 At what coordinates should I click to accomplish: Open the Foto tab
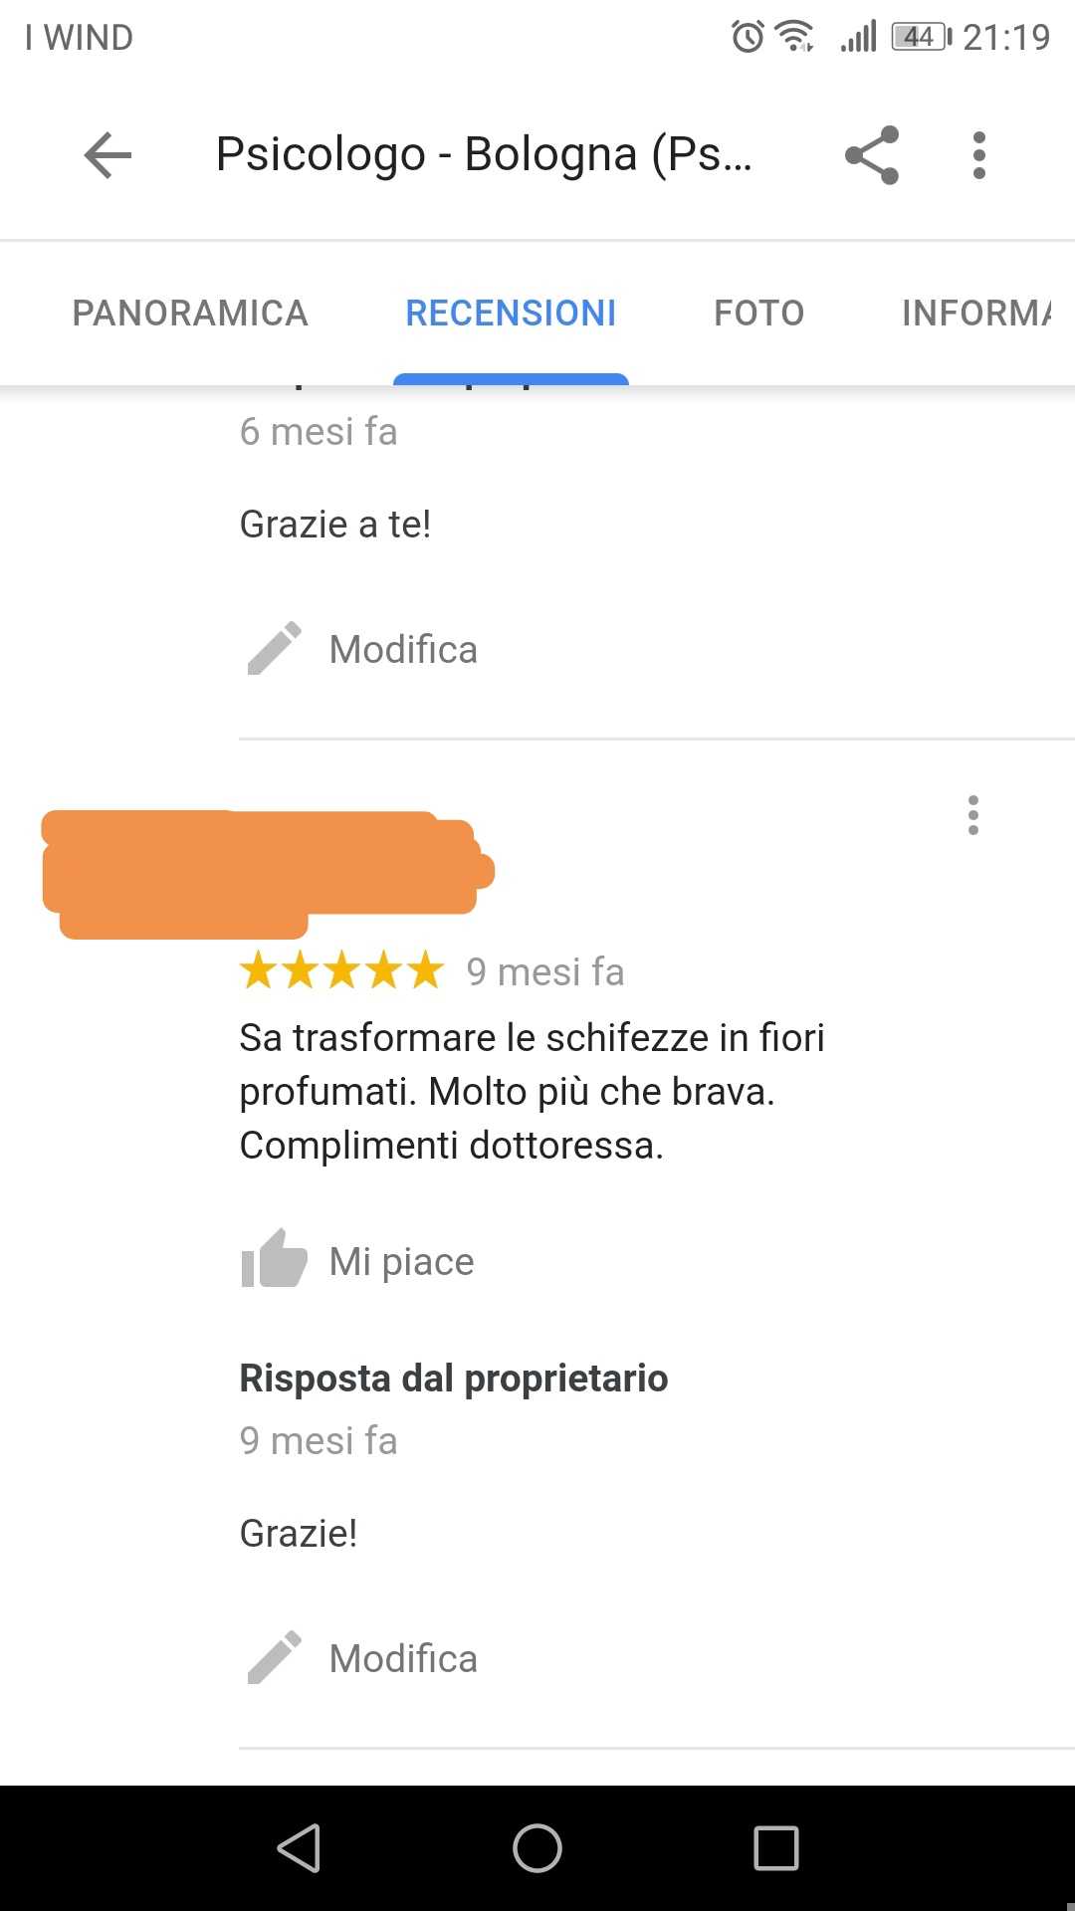tap(759, 314)
